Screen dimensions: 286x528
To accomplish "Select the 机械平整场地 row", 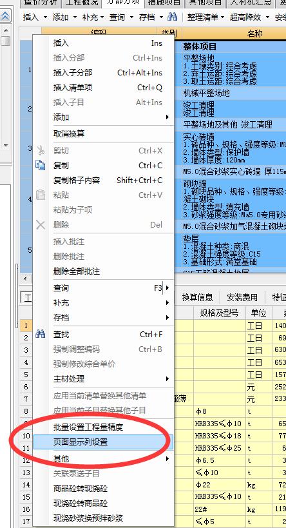I will [x=231, y=93].
